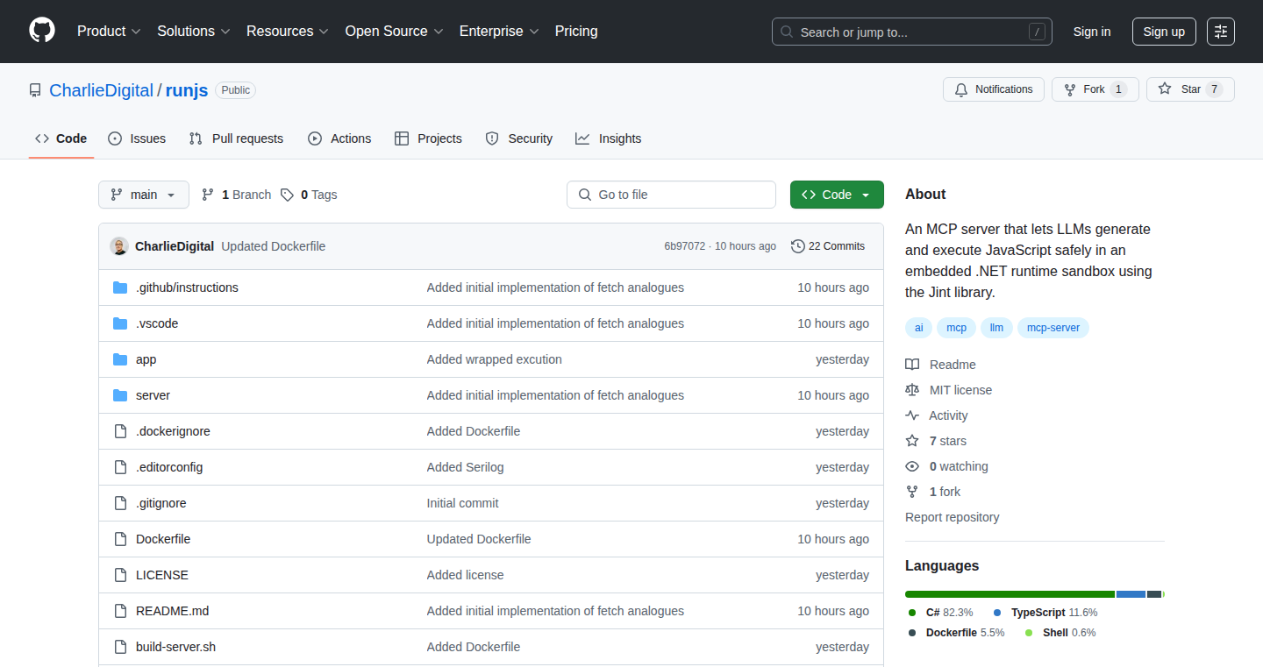
Task: Click the star icon in Star button
Action: point(1165,89)
